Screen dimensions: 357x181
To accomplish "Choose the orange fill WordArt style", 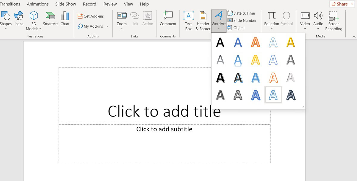I will pos(255,42).
